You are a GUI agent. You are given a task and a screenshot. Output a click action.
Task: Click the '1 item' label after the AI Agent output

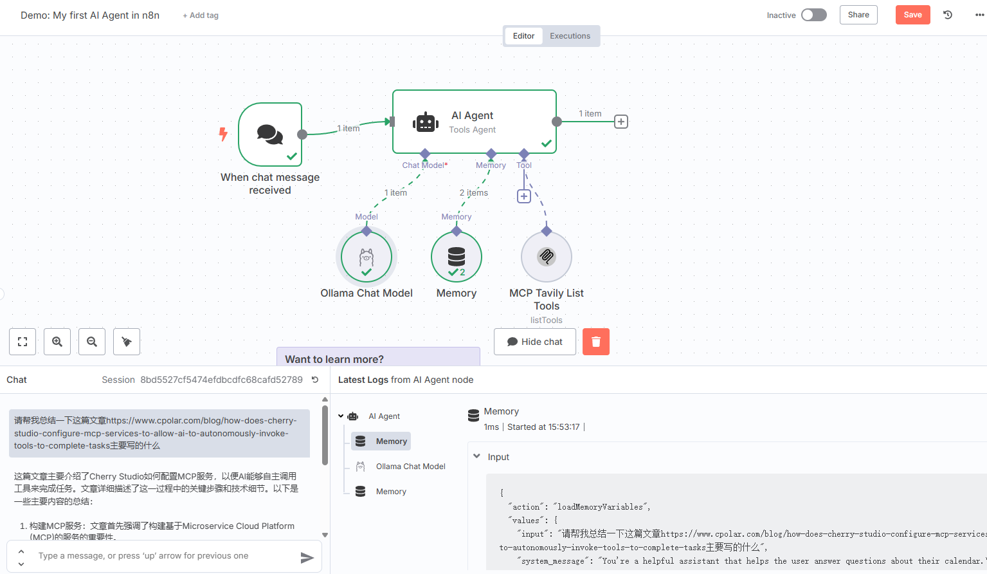click(590, 114)
